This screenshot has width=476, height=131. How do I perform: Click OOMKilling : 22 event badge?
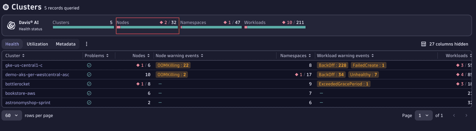click(x=173, y=65)
